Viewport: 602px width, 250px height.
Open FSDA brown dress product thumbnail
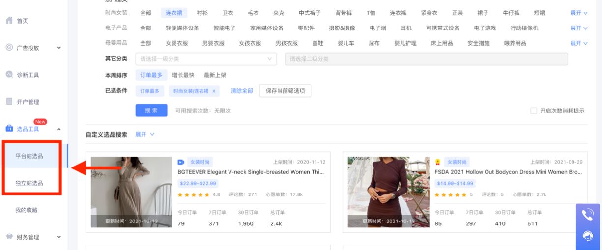[x=389, y=192]
